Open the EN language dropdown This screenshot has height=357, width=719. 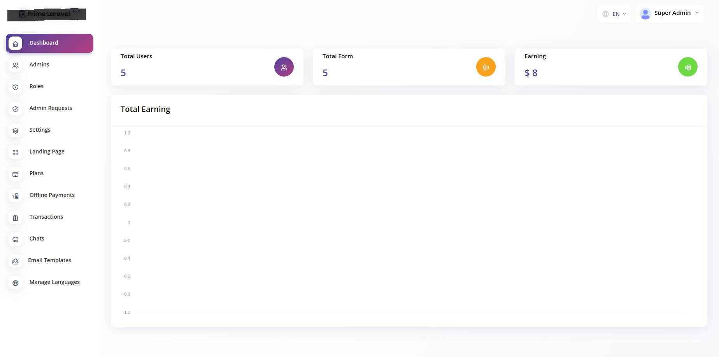tap(614, 14)
